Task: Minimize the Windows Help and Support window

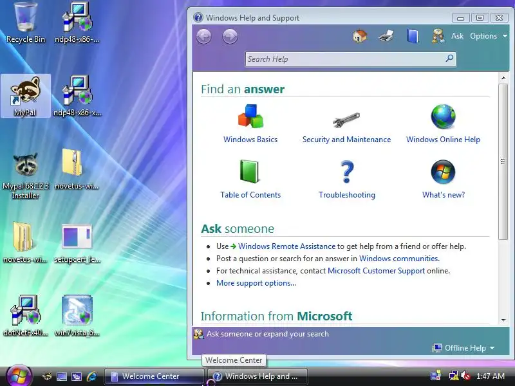Action: [460, 18]
